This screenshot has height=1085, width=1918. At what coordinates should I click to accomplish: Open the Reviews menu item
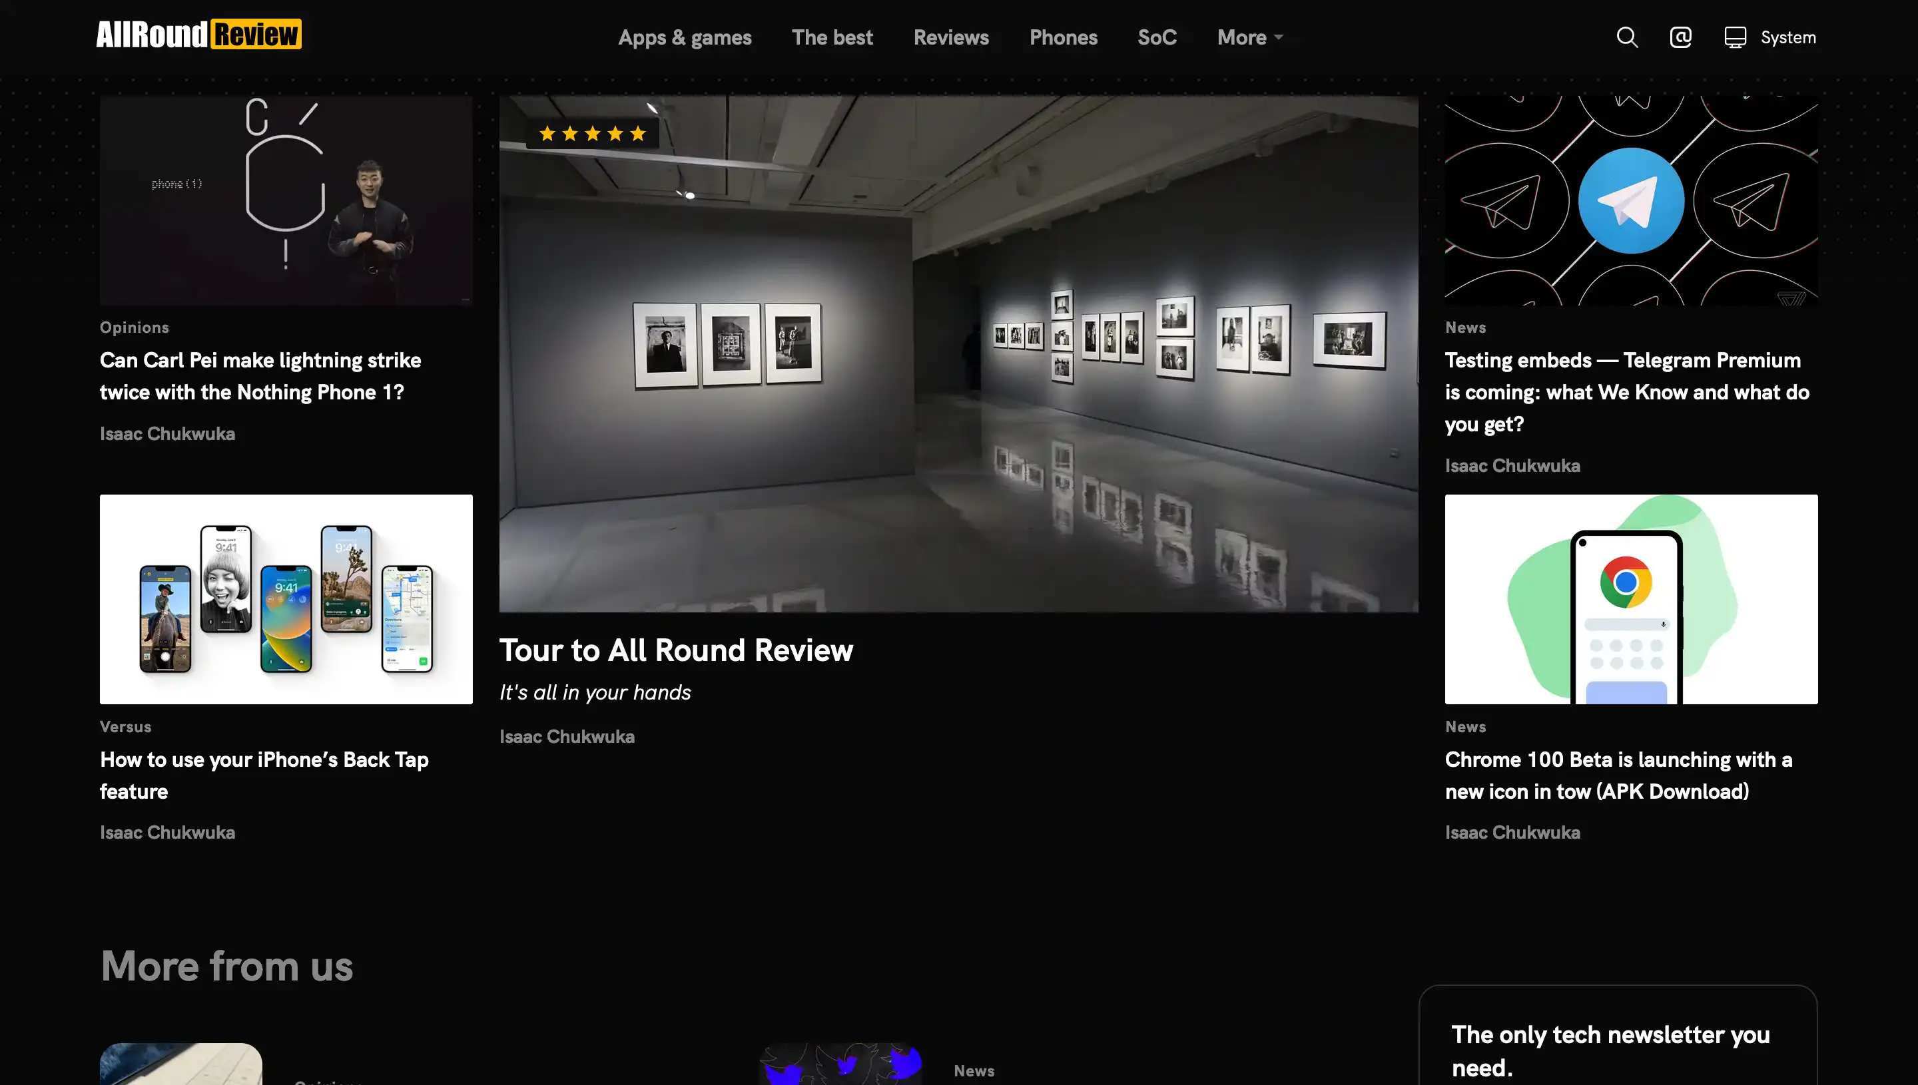point(950,37)
